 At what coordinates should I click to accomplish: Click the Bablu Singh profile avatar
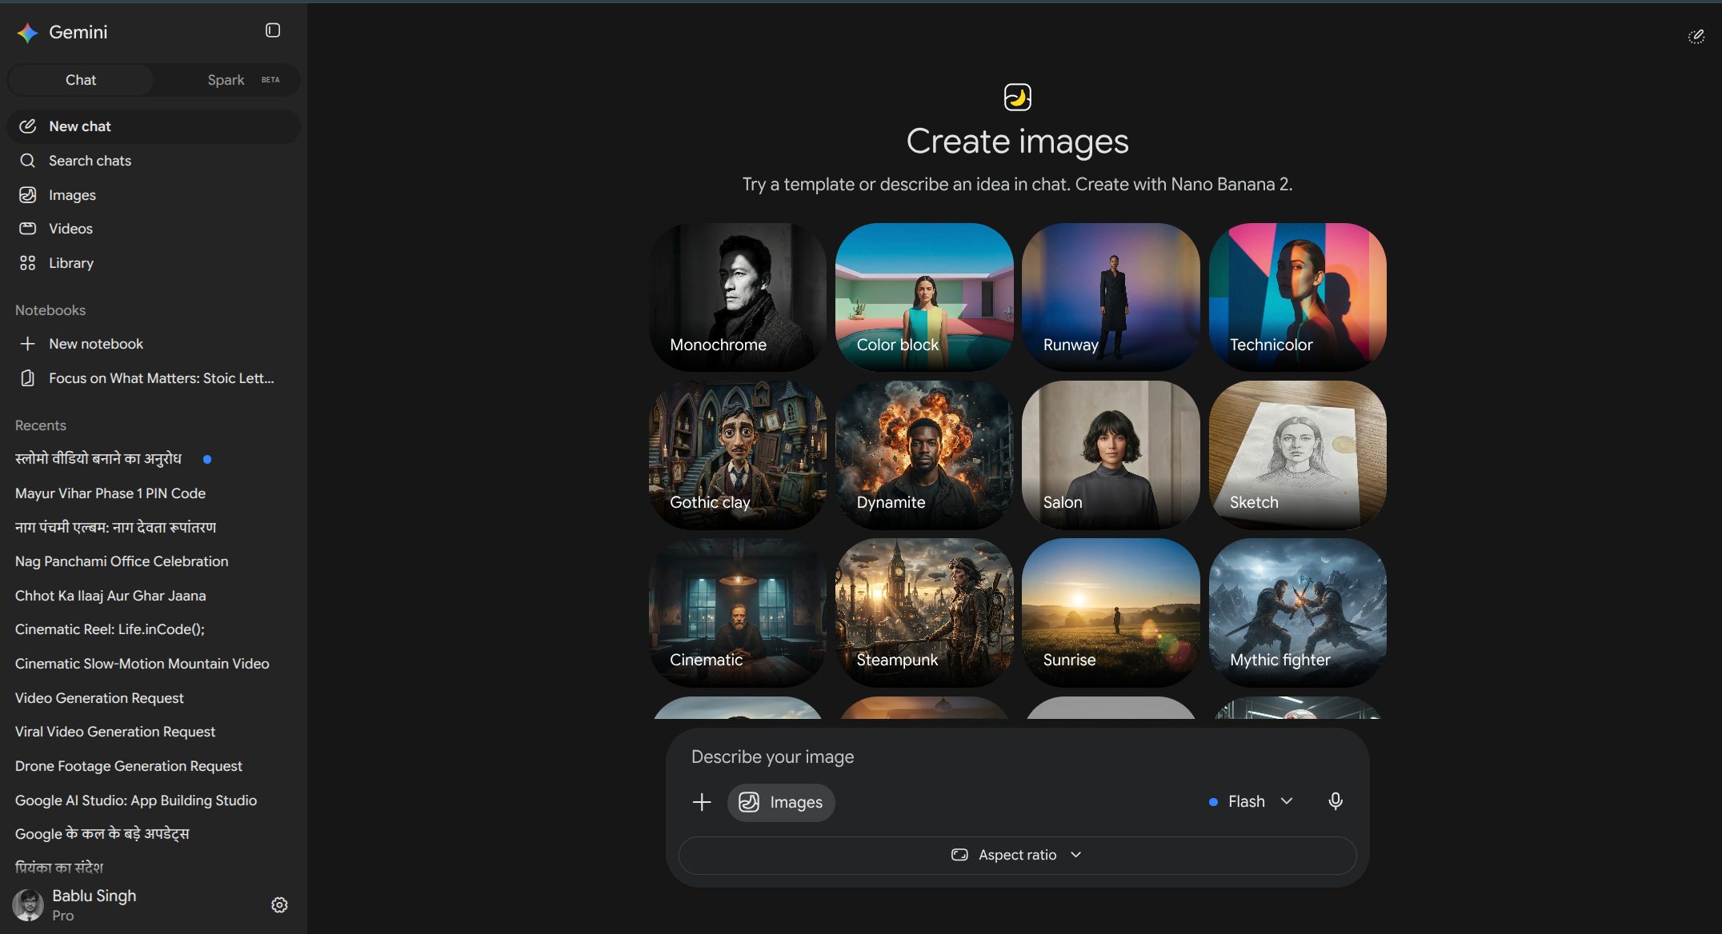(x=28, y=905)
